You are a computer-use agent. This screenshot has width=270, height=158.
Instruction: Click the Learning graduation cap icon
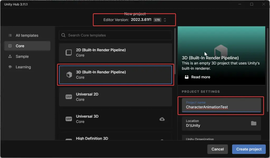(x=10, y=67)
